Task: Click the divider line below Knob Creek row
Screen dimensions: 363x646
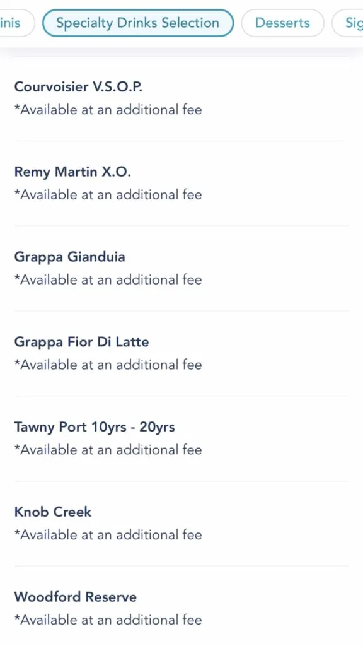Action: [x=181, y=566]
